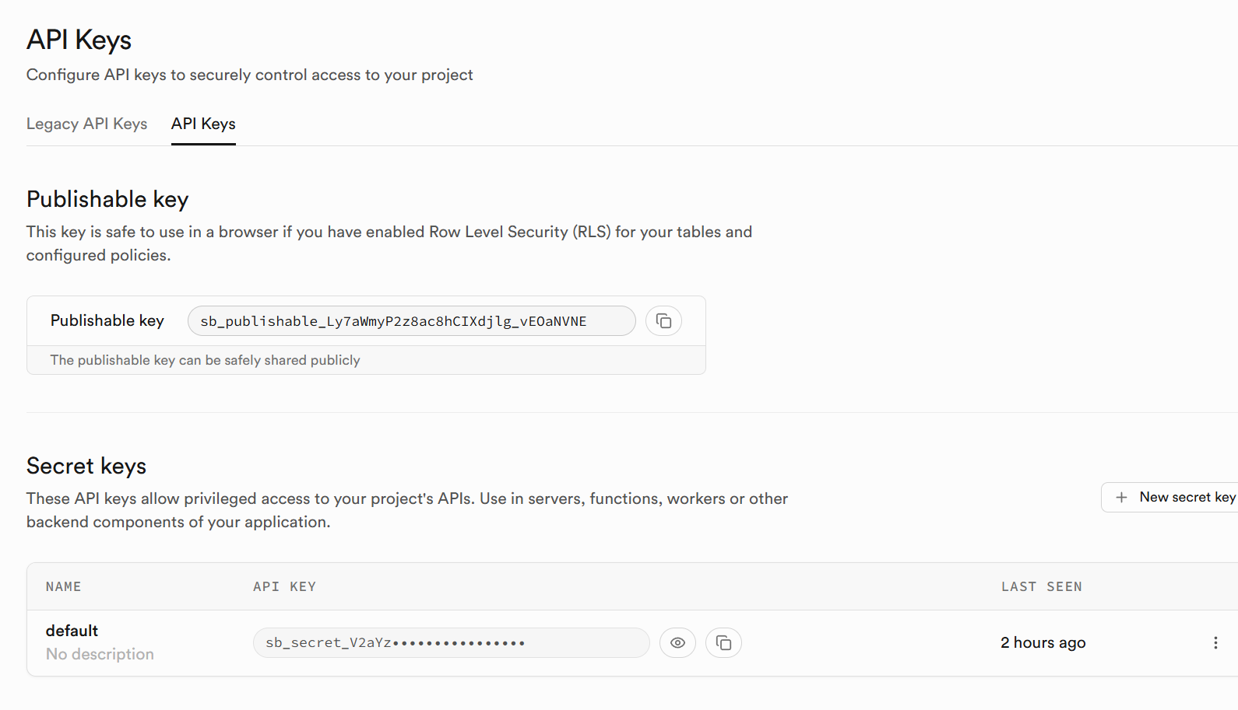Click the "Publishable key" label beside the field
Screen dimensions: 1238x710
(107, 321)
